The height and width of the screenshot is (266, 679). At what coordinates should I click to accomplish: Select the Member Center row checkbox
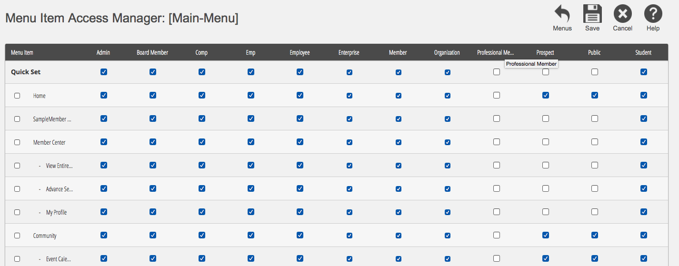tap(17, 142)
